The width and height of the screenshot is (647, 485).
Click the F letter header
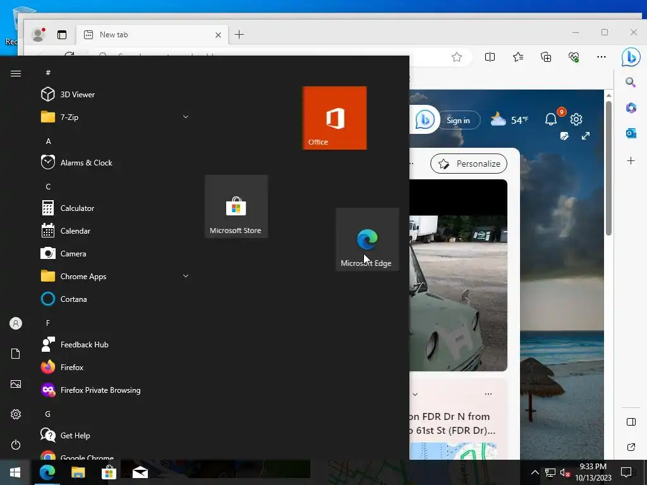coord(48,323)
